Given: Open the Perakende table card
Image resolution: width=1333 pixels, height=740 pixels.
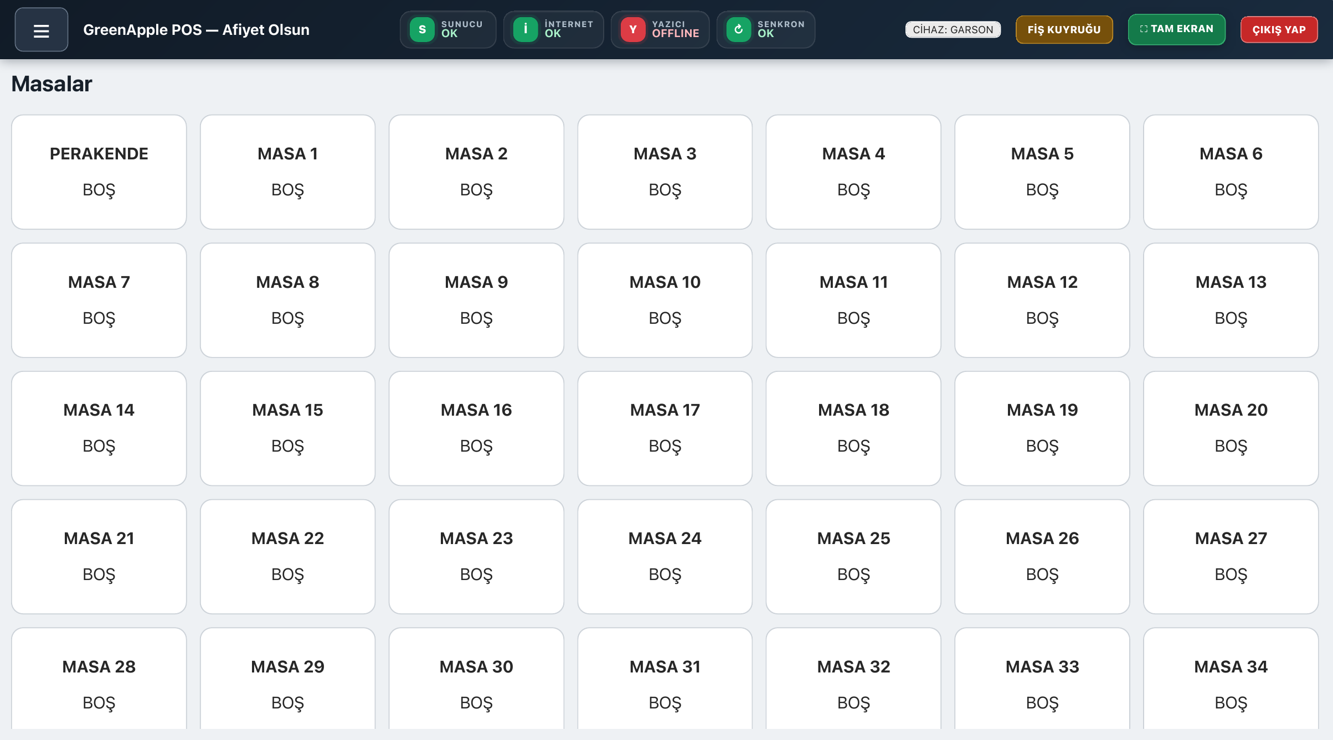Looking at the screenshot, I should point(99,172).
